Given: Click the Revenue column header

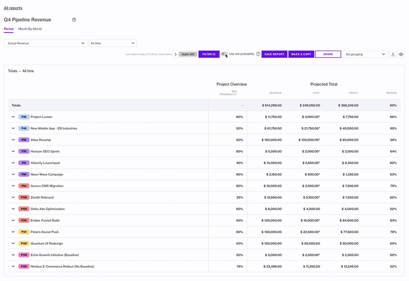Looking at the screenshot, I should 276,93.
